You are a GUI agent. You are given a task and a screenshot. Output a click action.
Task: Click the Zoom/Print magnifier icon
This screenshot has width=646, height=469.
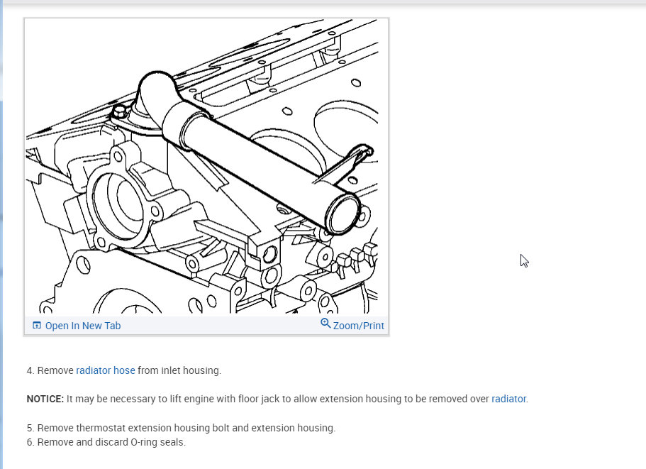325,324
